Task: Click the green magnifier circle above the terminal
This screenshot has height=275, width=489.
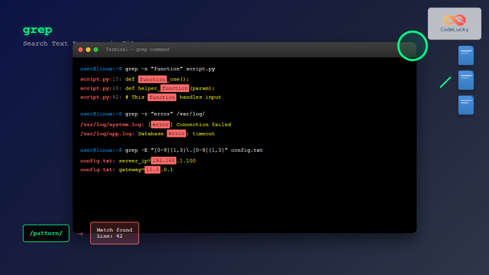Action: pos(412,46)
